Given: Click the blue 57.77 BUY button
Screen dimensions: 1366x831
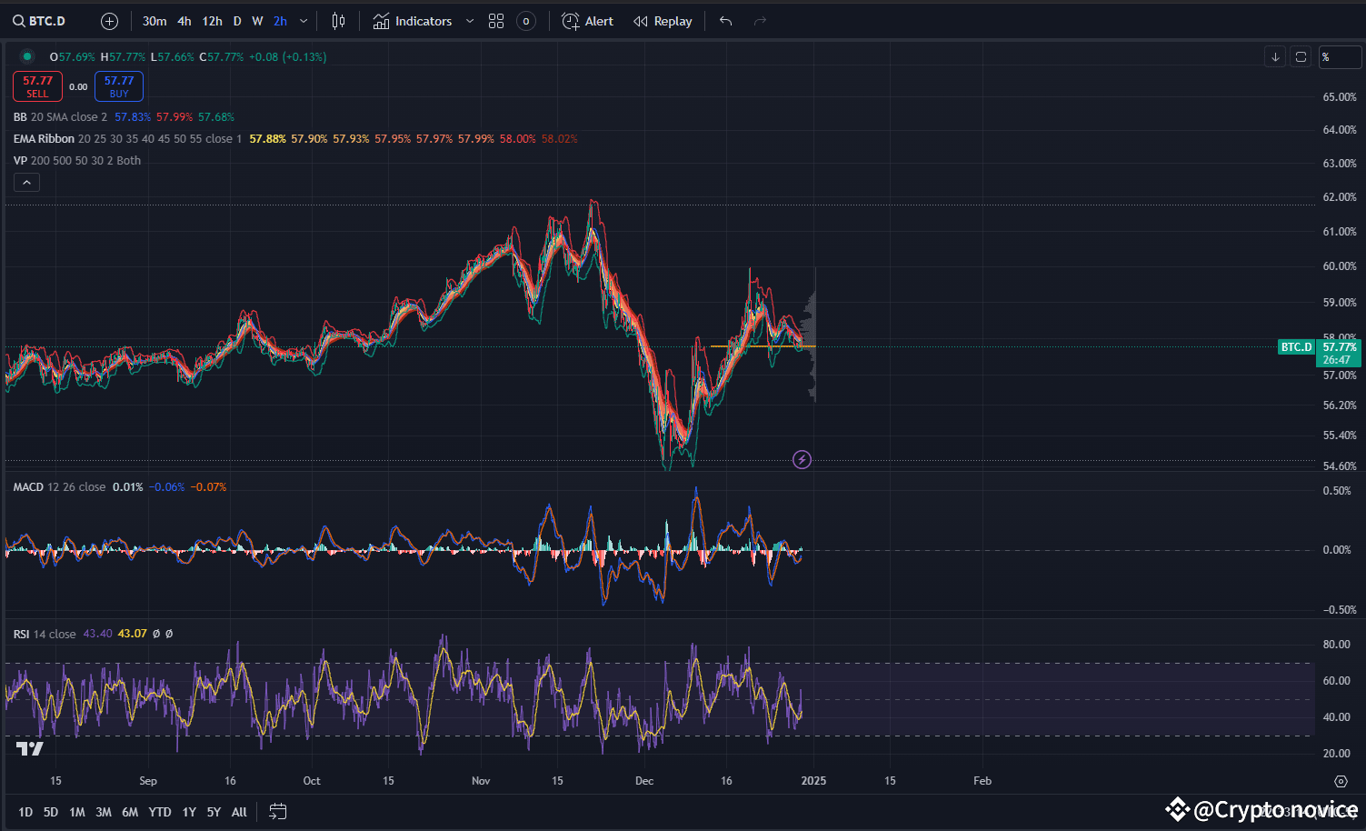Looking at the screenshot, I should tap(119, 86).
